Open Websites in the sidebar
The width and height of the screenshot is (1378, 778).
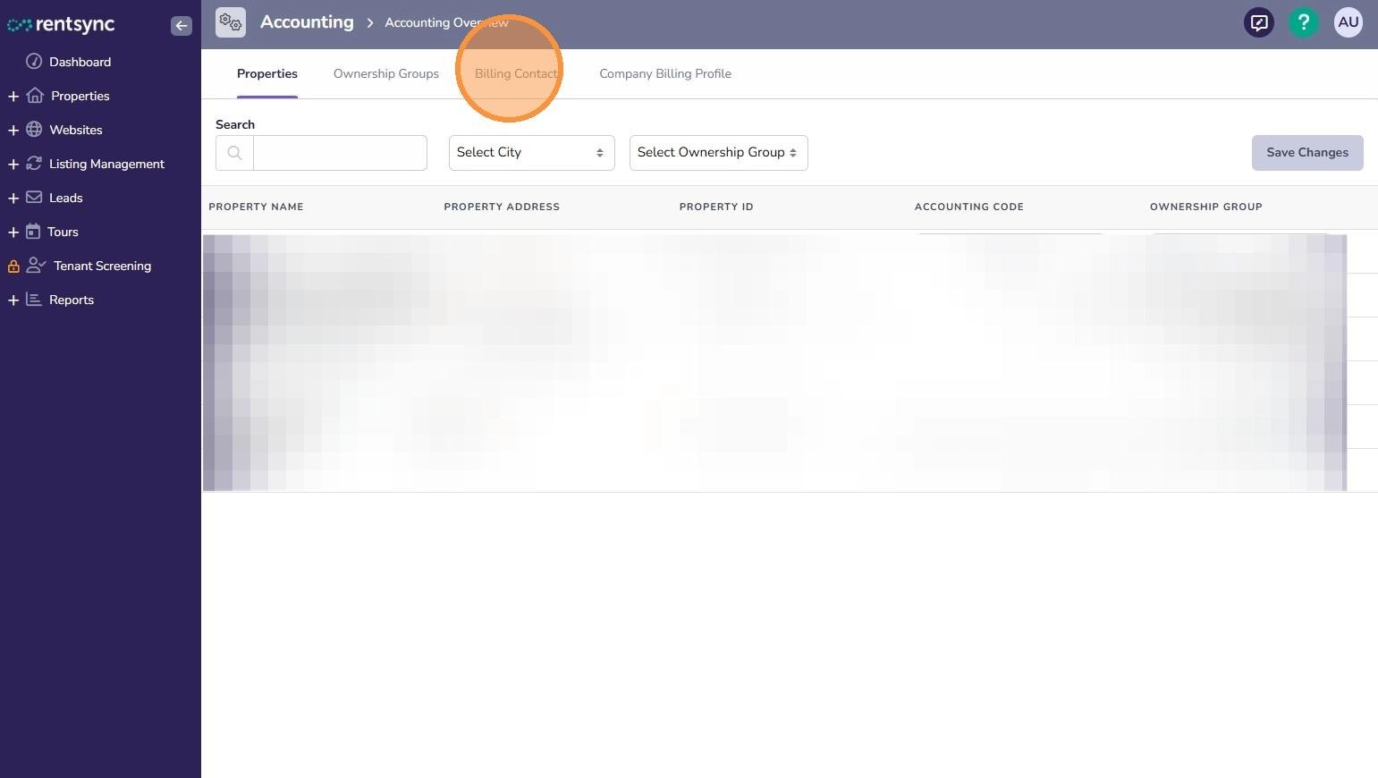(76, 130)
